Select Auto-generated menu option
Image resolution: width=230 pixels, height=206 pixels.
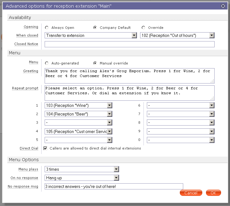pos(47,63)
